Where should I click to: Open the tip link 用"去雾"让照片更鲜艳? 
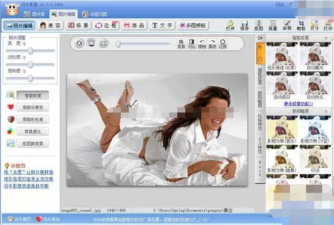click(28, 172)
